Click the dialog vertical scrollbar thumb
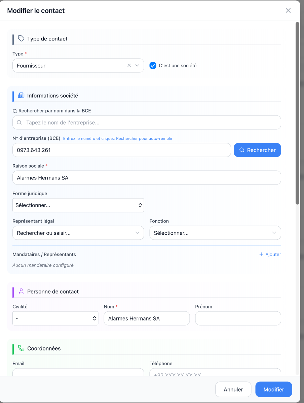Image resolution: width=304 pixels, height=403 pixels. pos(297,113)
